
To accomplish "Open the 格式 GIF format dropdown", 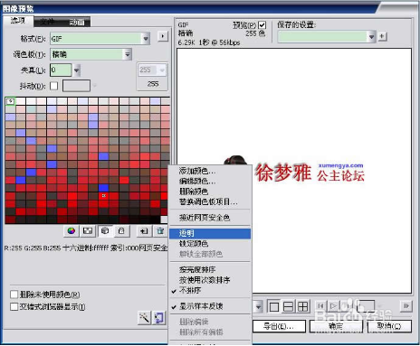I will 146,39.
